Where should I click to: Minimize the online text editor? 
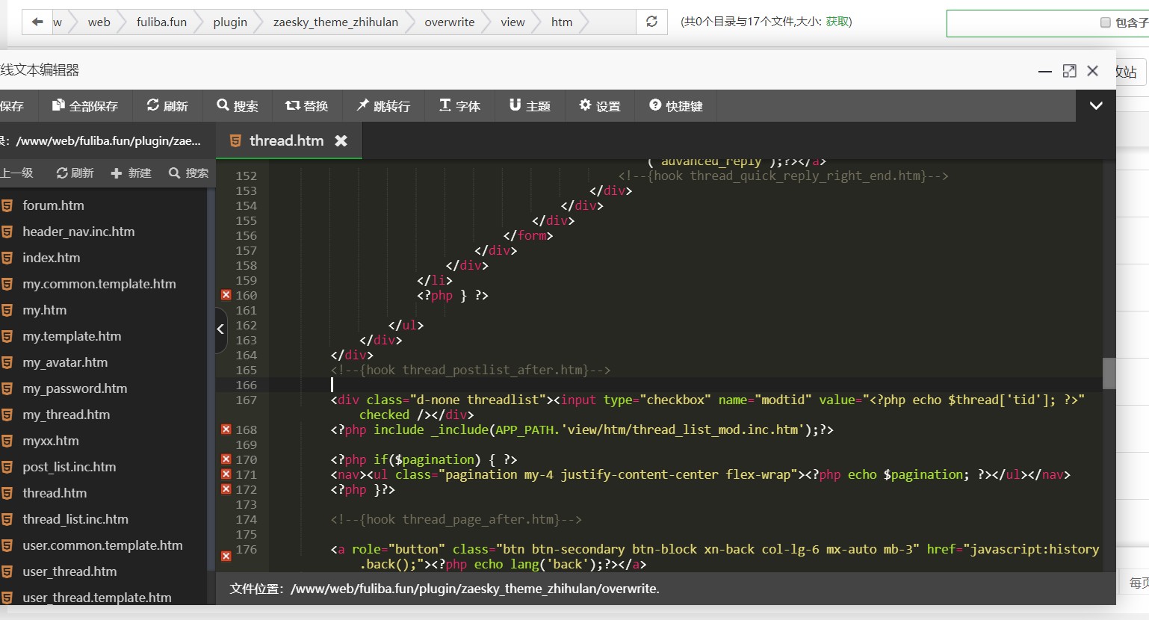pyautogui.click(x=1045, y=71)
